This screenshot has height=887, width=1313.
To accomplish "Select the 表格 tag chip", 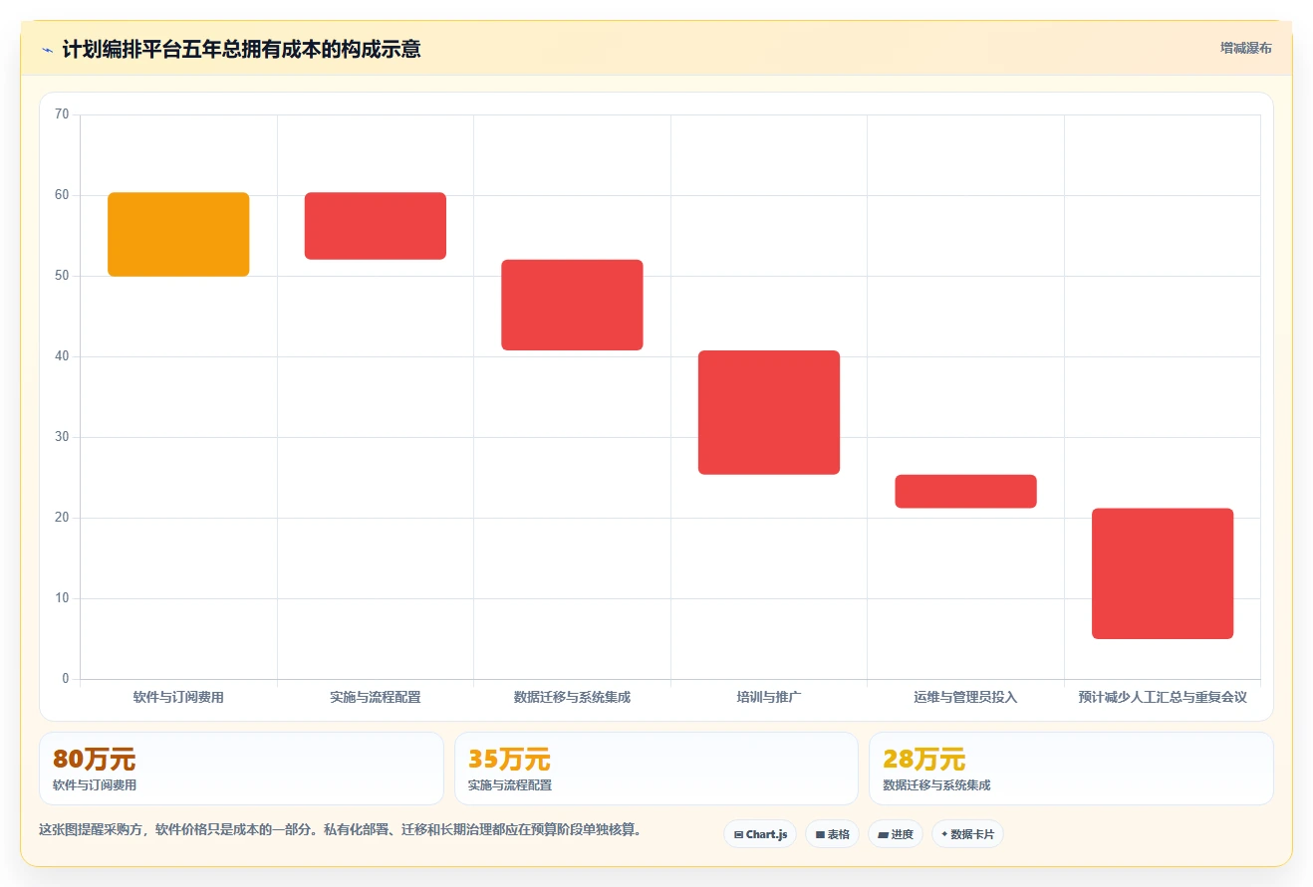I will 832,834.
